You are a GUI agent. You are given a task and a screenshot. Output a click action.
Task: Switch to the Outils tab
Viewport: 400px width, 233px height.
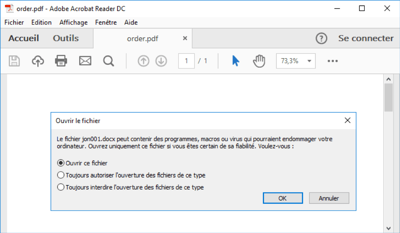click(66, 38)
